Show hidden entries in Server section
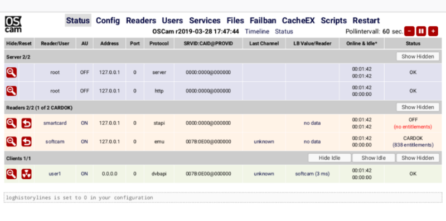 tap(418, 57)
